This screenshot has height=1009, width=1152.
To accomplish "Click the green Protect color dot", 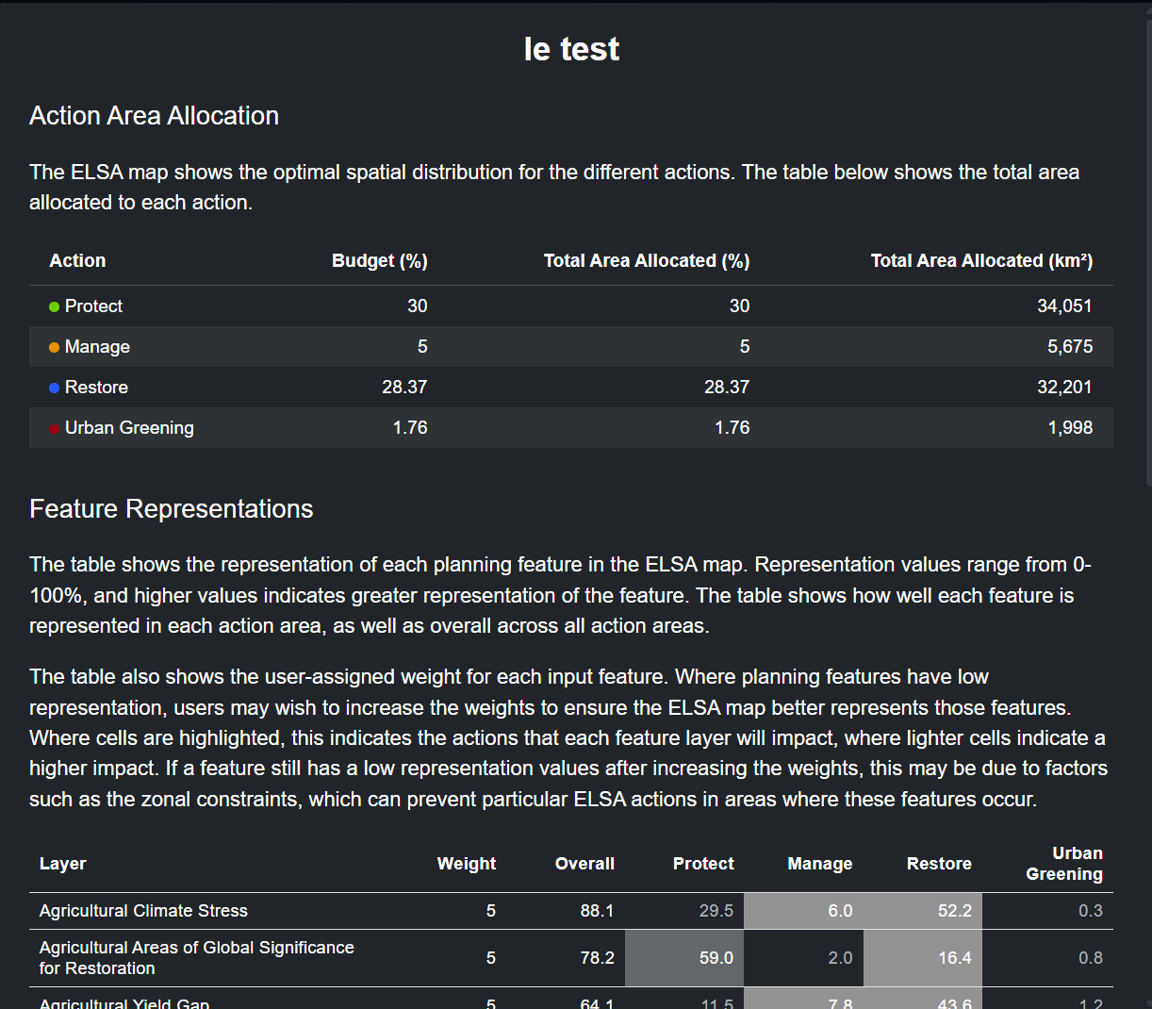I will pos(54,306).
